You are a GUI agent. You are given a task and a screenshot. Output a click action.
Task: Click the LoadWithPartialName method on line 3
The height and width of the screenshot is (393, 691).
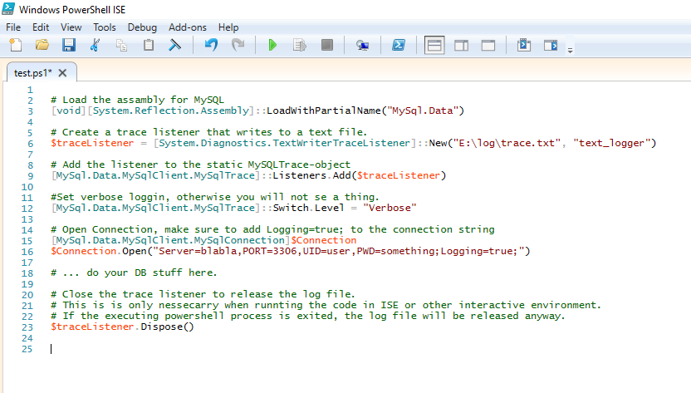coord(324,111)
